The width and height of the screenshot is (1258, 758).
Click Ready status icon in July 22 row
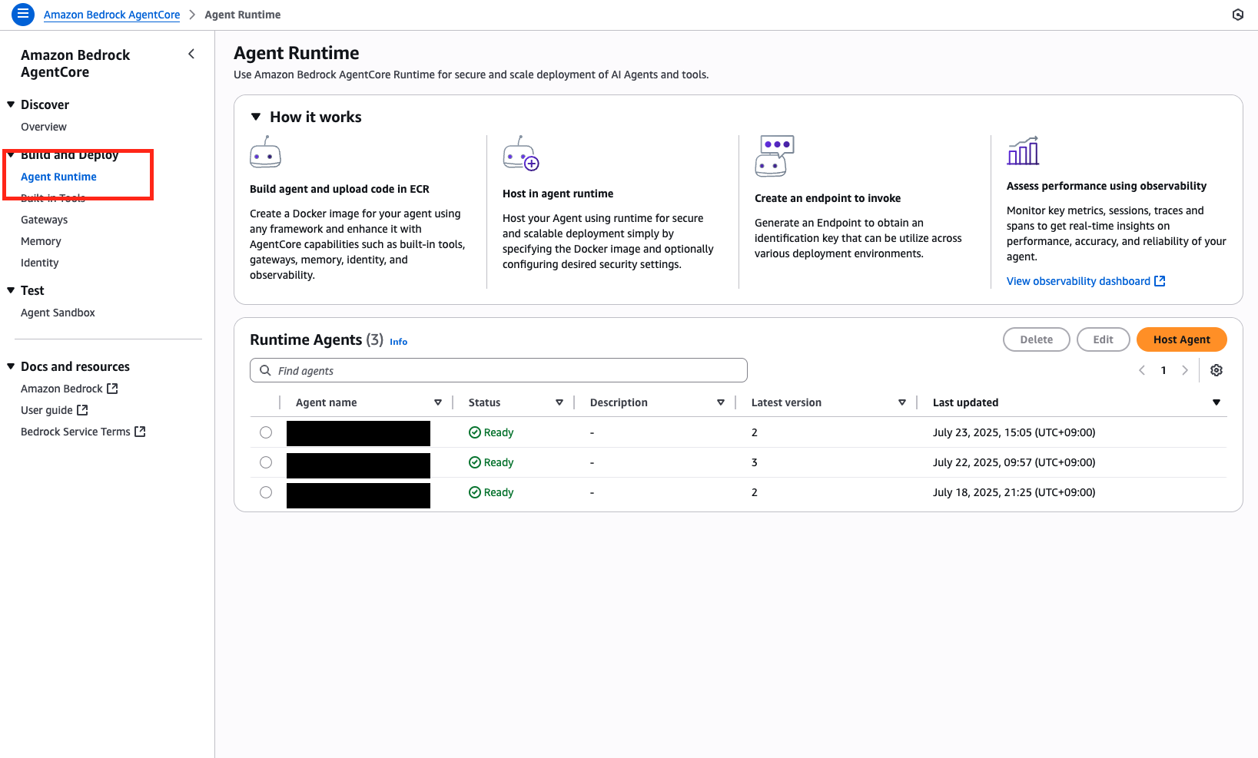coord(475,462)
